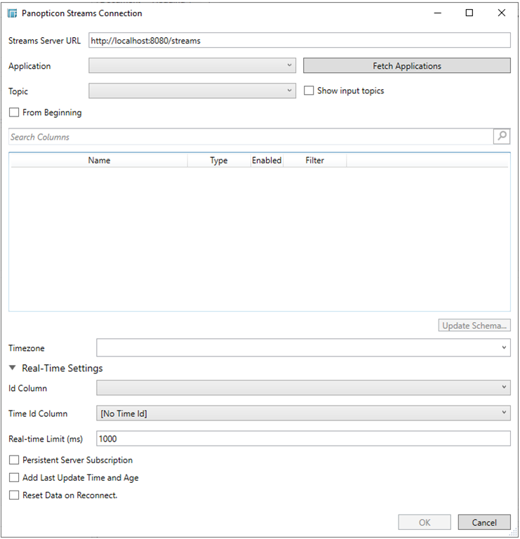The height and width of the screenshot is (539, 520).
Task: Check Add Last Update Time and Age
Action: click(14, 477)
